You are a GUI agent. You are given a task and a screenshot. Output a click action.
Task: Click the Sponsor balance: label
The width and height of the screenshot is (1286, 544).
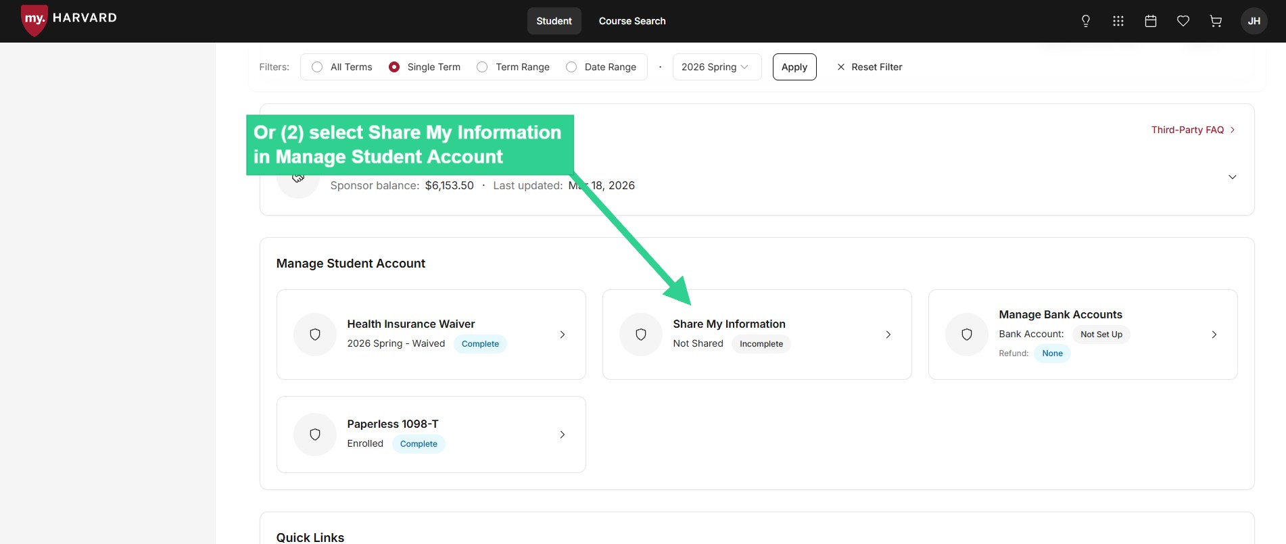coord(375,186)
